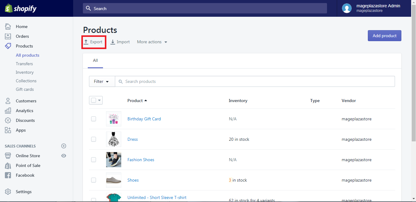This screenshot has height=202, width=416.
Task: Open Inventory in the sidebar
Action: point(25,72)
